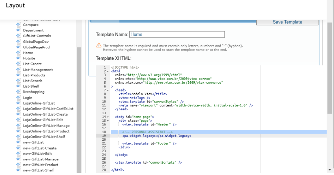Click the meta viewport code line
The image size is (334, 175).
coord(186,105)
